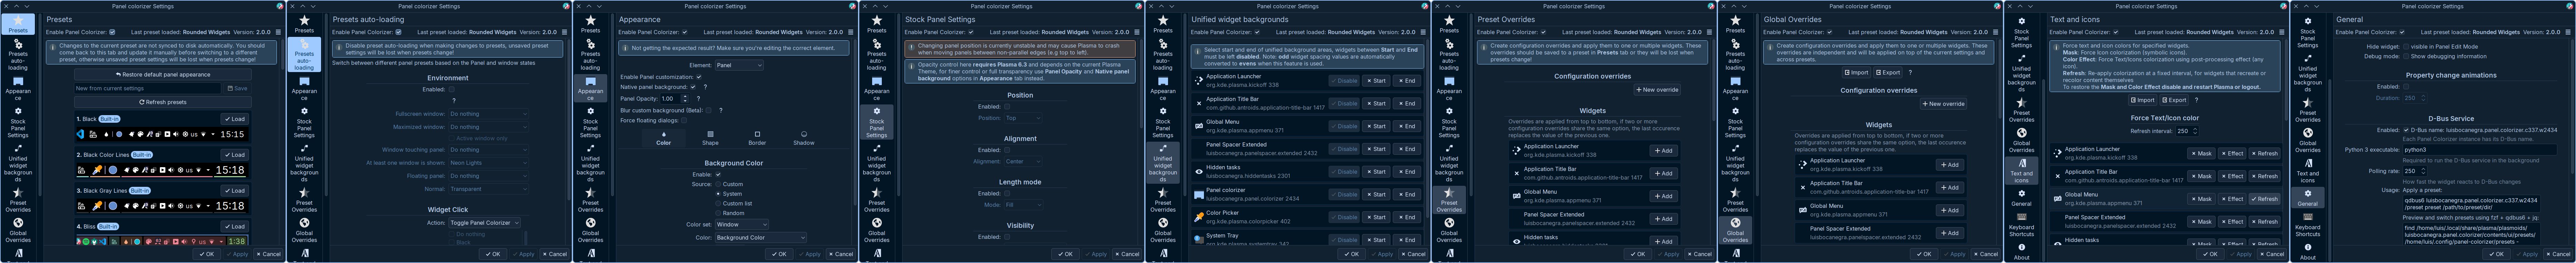Toggle Enable Panel Colorizer in the Presets window
Image resolution: width=2576 pixels, height=263 pixels.
112,32
